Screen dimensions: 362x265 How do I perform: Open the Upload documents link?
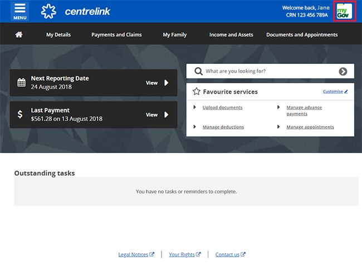point(222,107)
